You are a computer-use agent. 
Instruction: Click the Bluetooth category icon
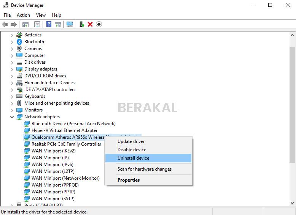coord(19,42)
